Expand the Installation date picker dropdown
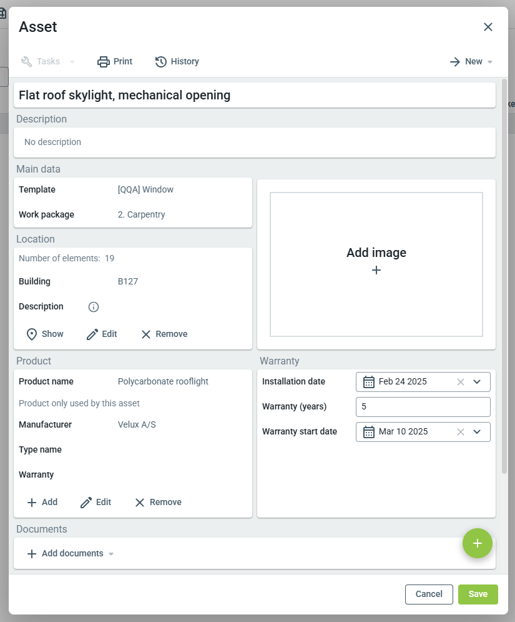Viewport: 515px width, 622px height. tap(478, 382)
